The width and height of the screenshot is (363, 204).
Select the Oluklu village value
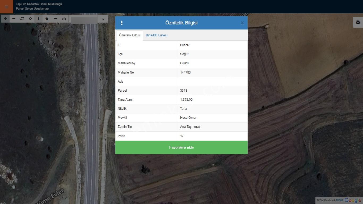point(185,63)
